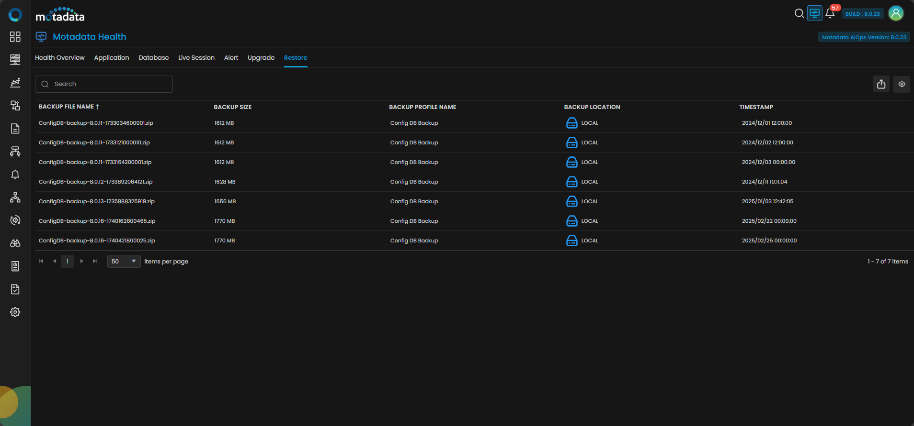914x426 pixels.
Task: Click timestamp 2025/01/03 12:42:05
Action: (x=768, y=201)
